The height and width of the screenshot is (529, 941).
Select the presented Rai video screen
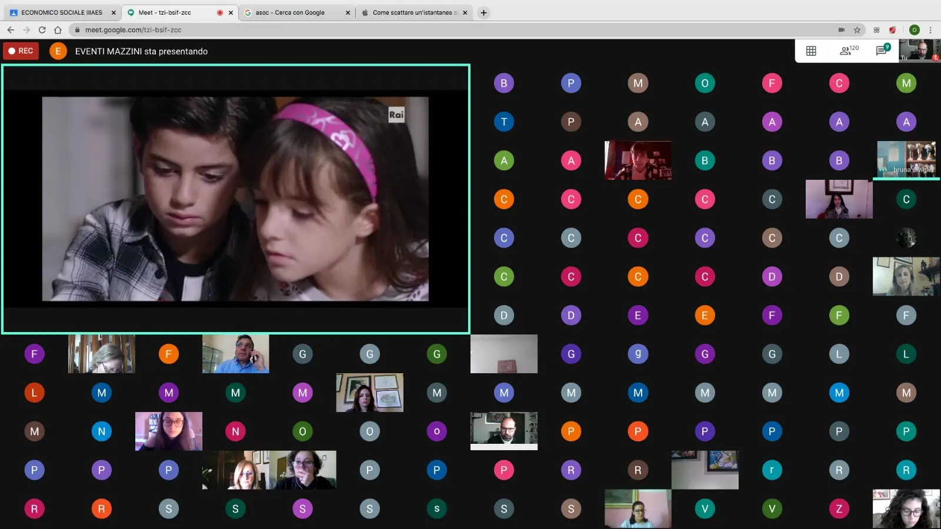point(235,199)
